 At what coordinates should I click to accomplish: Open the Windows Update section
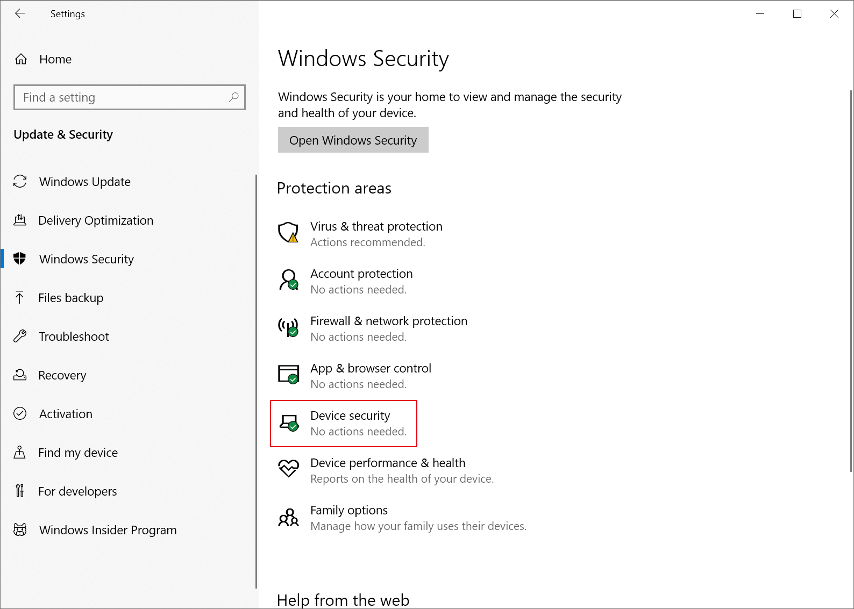(x=84, y=182)
